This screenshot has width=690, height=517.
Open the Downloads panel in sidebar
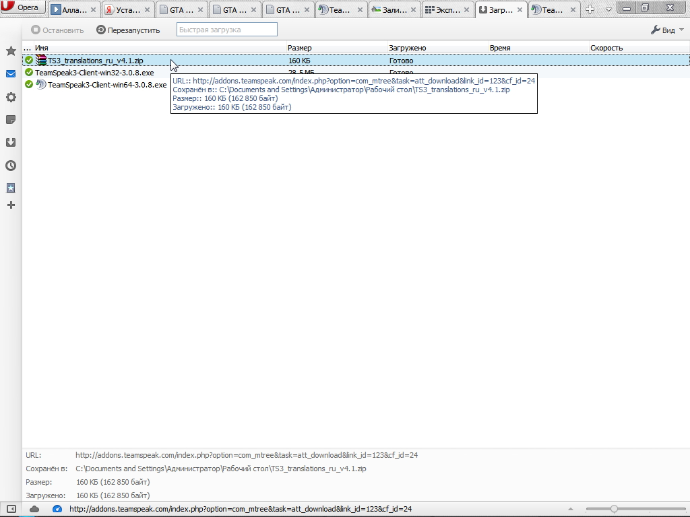click(11, 143)
